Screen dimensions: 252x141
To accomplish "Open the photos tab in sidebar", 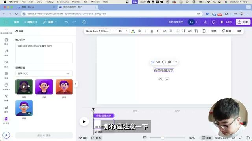I will 6,42.
